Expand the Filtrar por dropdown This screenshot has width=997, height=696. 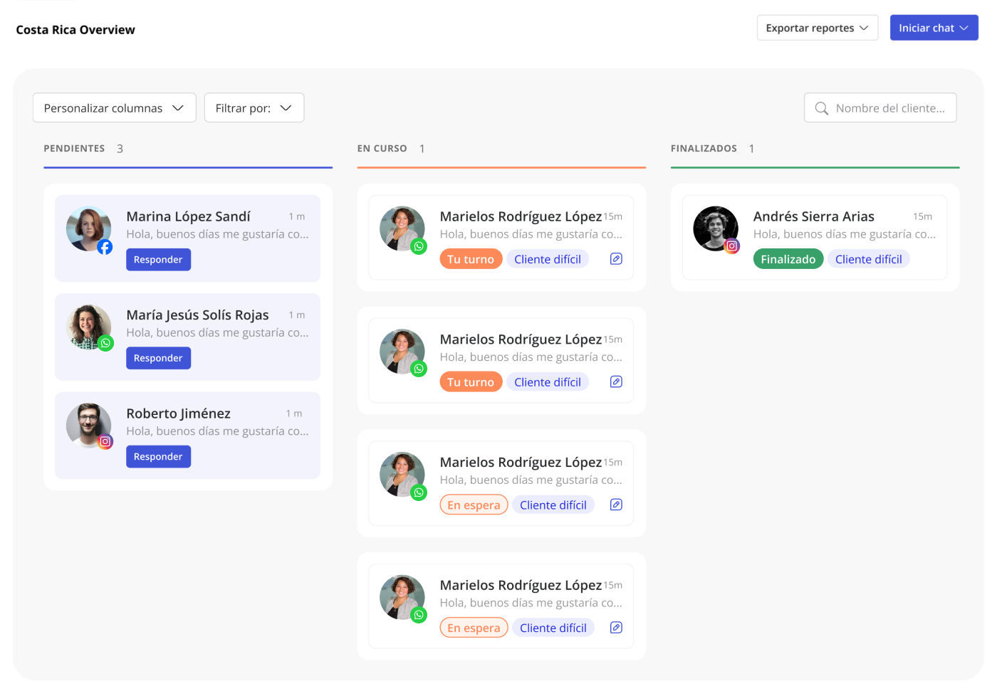click(254, 108)
